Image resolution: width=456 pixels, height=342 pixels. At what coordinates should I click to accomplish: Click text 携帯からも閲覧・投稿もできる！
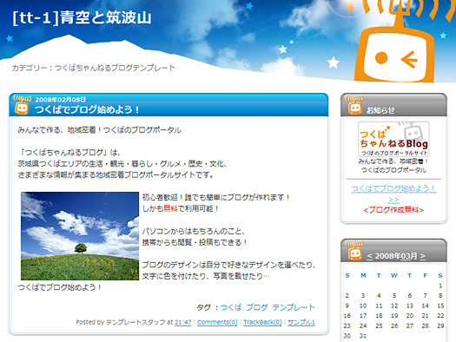(195, 242)
